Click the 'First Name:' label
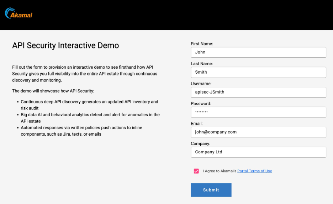Image resolution: width=333 pixels, height=204 pixels. (x=202, y=44)
